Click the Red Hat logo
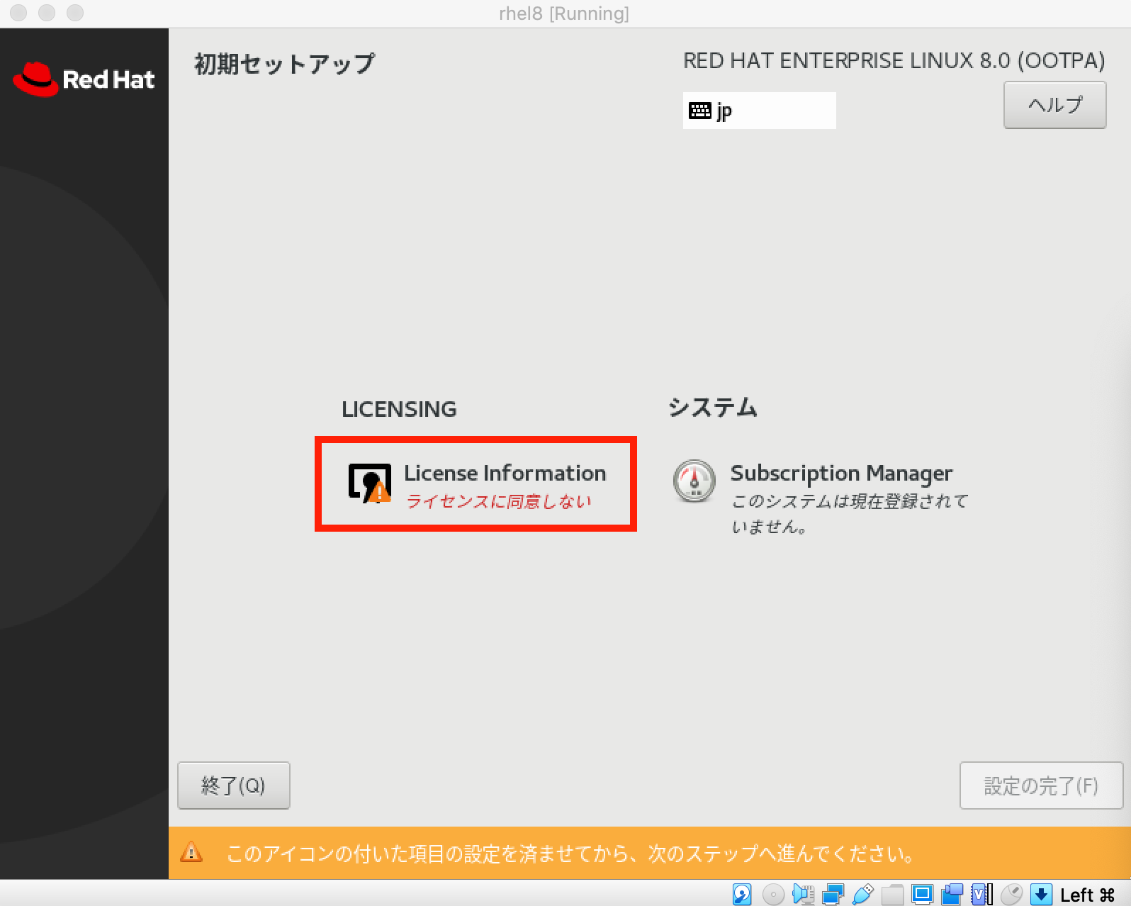 (84, 79)
